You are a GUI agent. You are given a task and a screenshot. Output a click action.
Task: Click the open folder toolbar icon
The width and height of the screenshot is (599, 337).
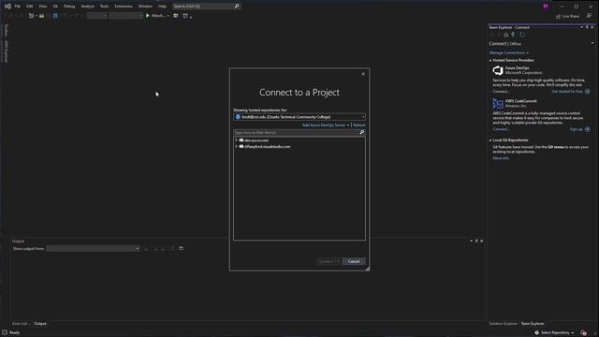41,16
